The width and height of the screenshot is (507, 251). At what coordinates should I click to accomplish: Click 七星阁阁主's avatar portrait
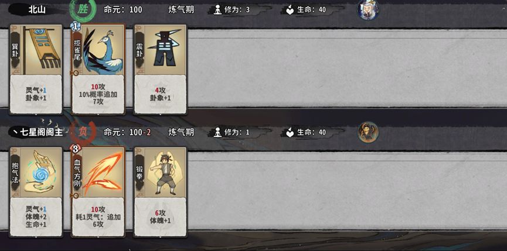pos(368,132)
